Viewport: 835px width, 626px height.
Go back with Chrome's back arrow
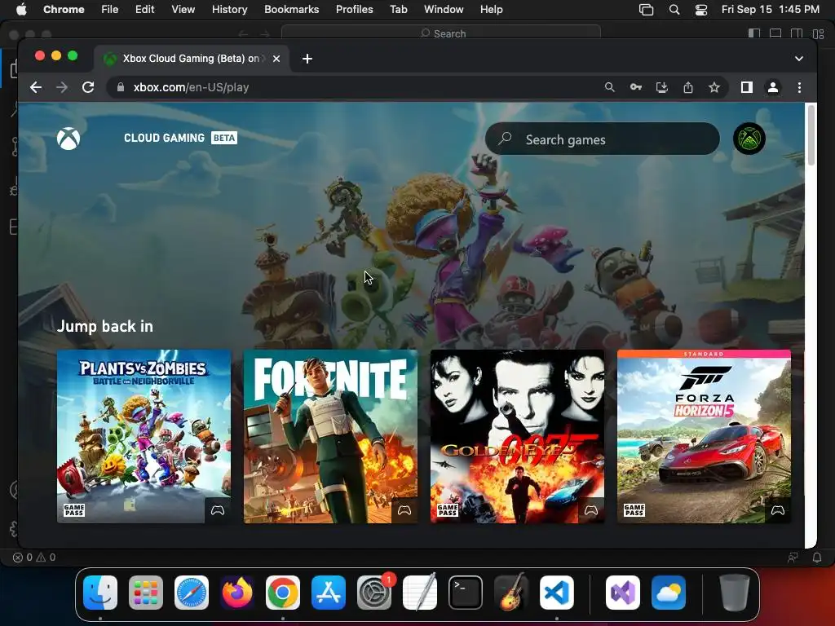[x=36, y=87]
